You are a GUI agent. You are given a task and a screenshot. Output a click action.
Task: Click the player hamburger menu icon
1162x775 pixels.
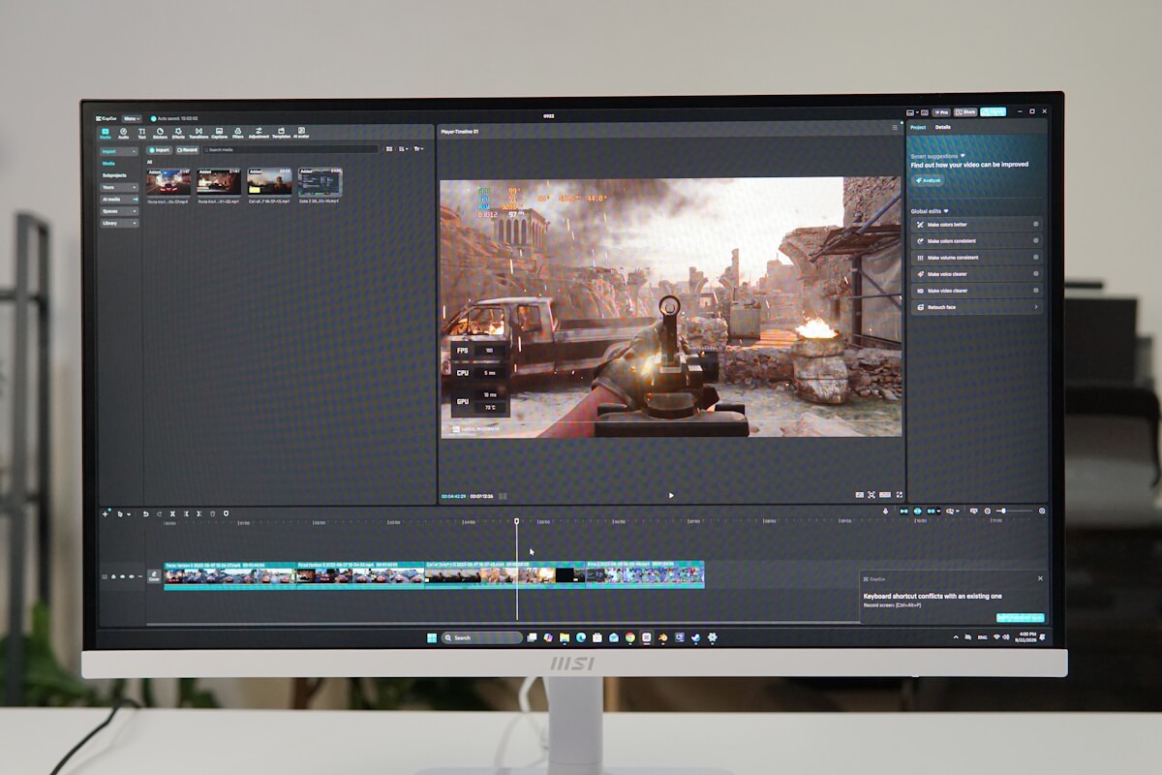(x=895, y=128)
